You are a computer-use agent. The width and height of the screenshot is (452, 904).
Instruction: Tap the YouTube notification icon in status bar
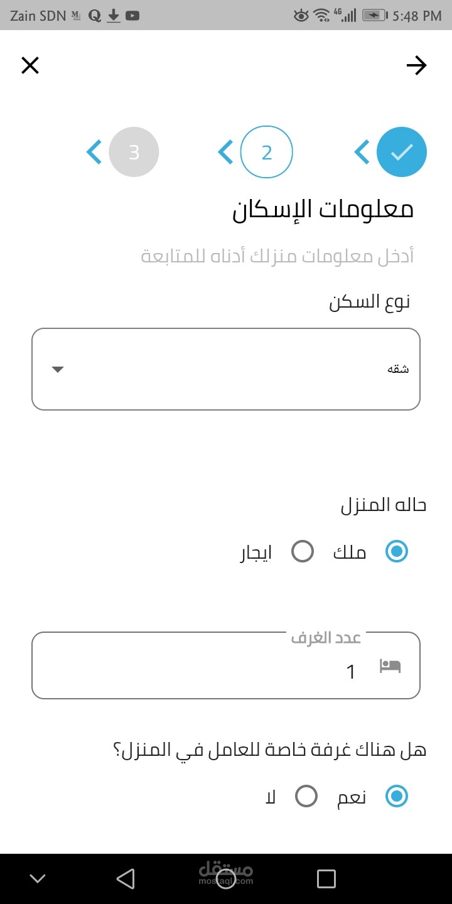point(132,16)
